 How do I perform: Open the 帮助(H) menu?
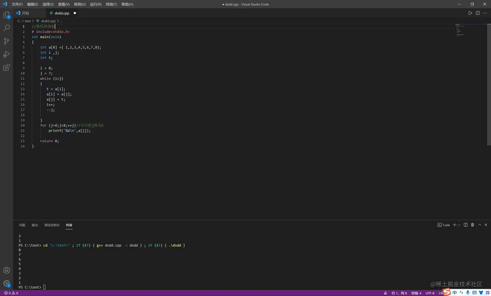click(x=127, y=4)
